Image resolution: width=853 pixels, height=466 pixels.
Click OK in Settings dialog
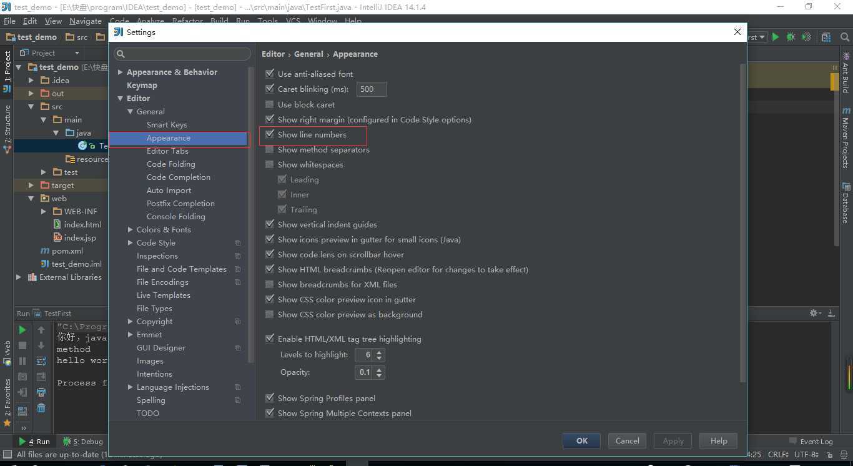coord(581,440)
